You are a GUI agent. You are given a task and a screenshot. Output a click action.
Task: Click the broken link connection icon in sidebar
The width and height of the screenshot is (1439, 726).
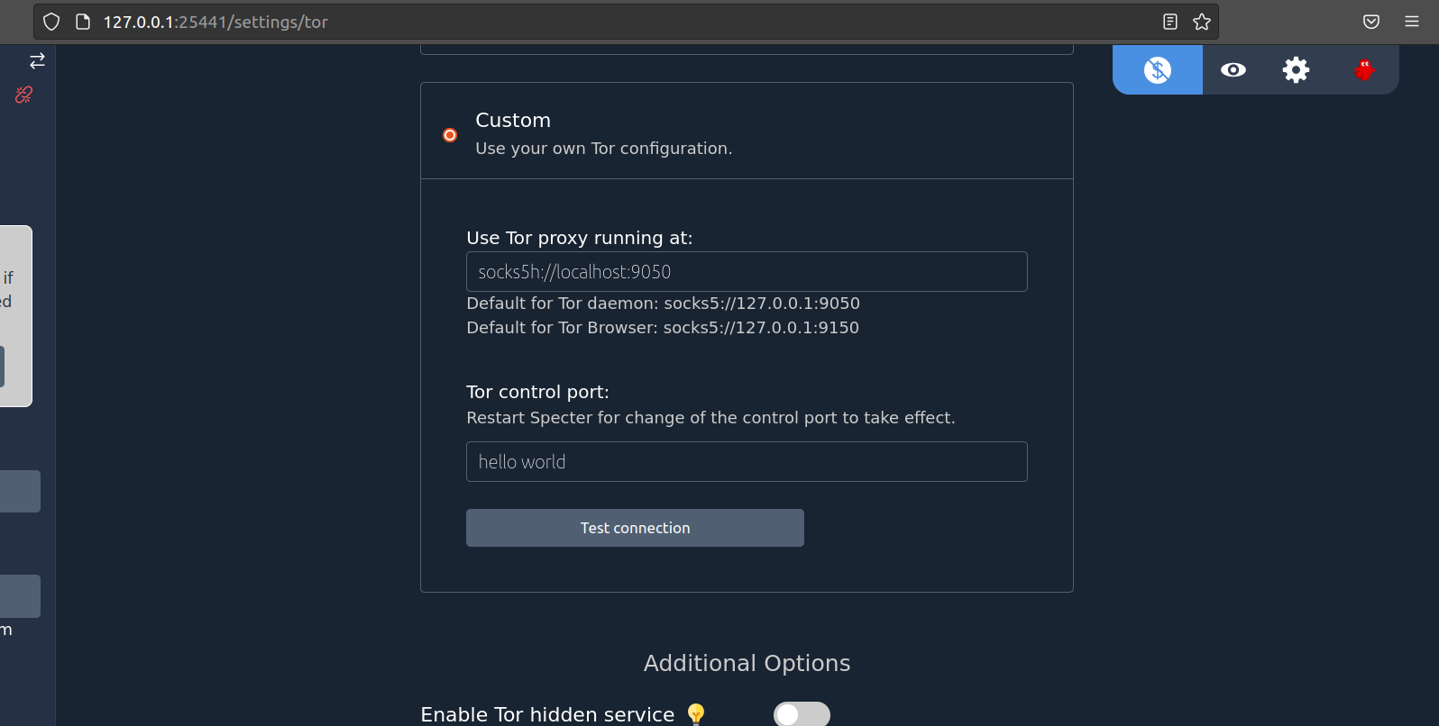coord(23,94)
